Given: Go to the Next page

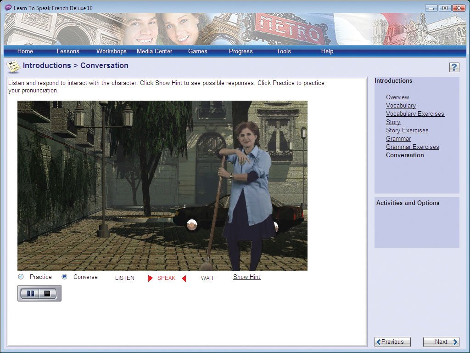Looking at the screenshot, I should point(441,342).
